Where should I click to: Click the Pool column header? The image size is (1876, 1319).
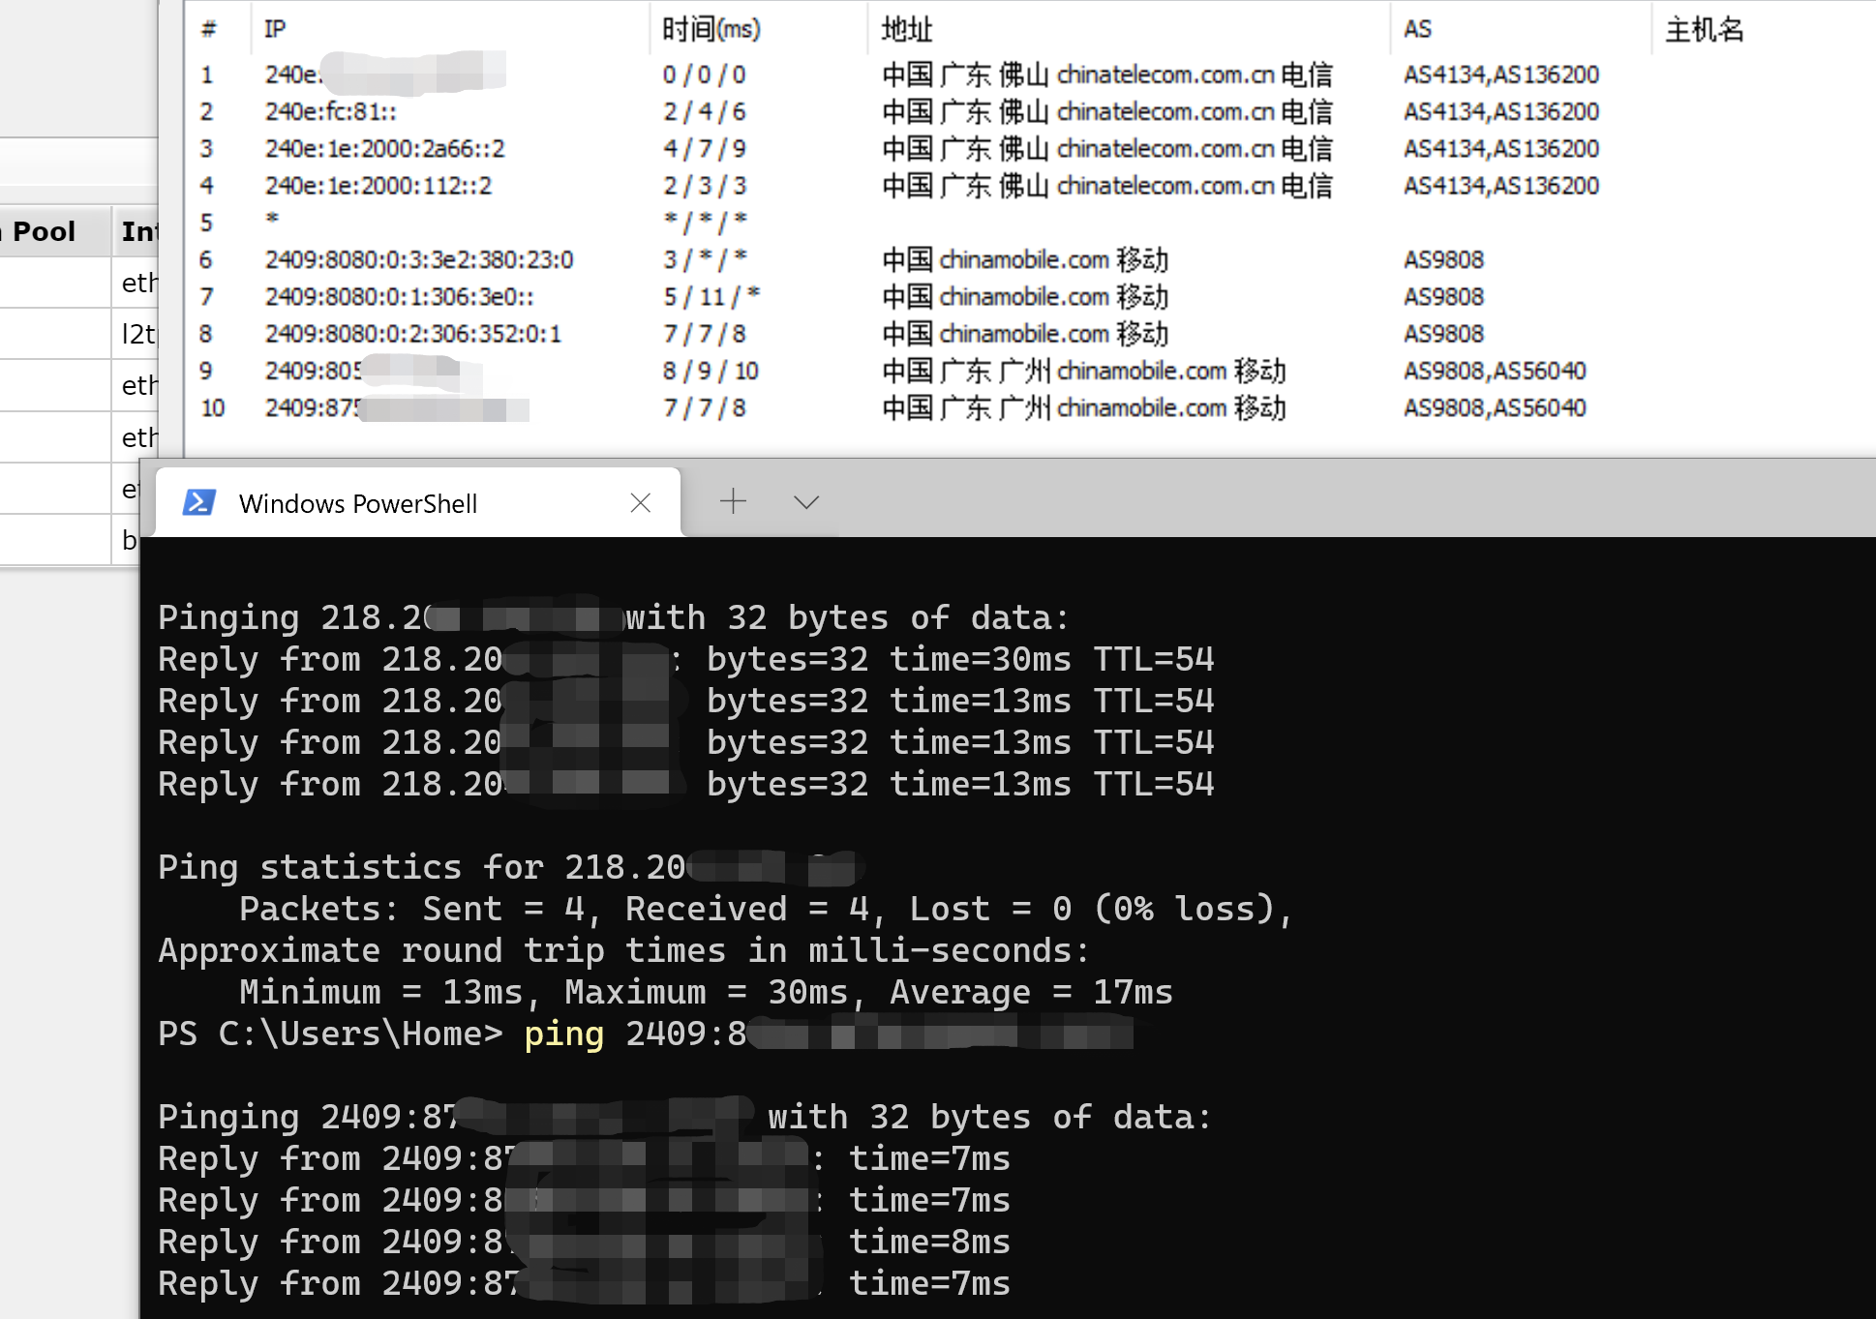[44, 232]
